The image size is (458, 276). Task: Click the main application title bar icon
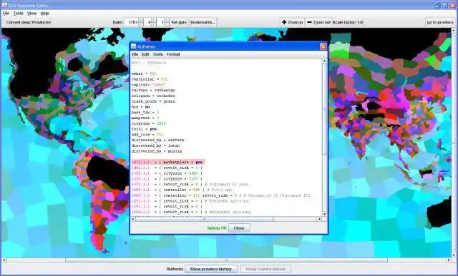4,5
